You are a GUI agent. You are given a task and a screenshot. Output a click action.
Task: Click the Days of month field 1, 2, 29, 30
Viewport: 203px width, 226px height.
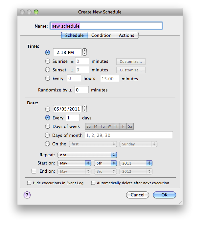(129, 135)
